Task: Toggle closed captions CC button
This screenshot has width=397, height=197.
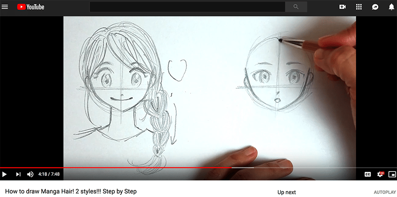Action: click(x=367, y=174)
